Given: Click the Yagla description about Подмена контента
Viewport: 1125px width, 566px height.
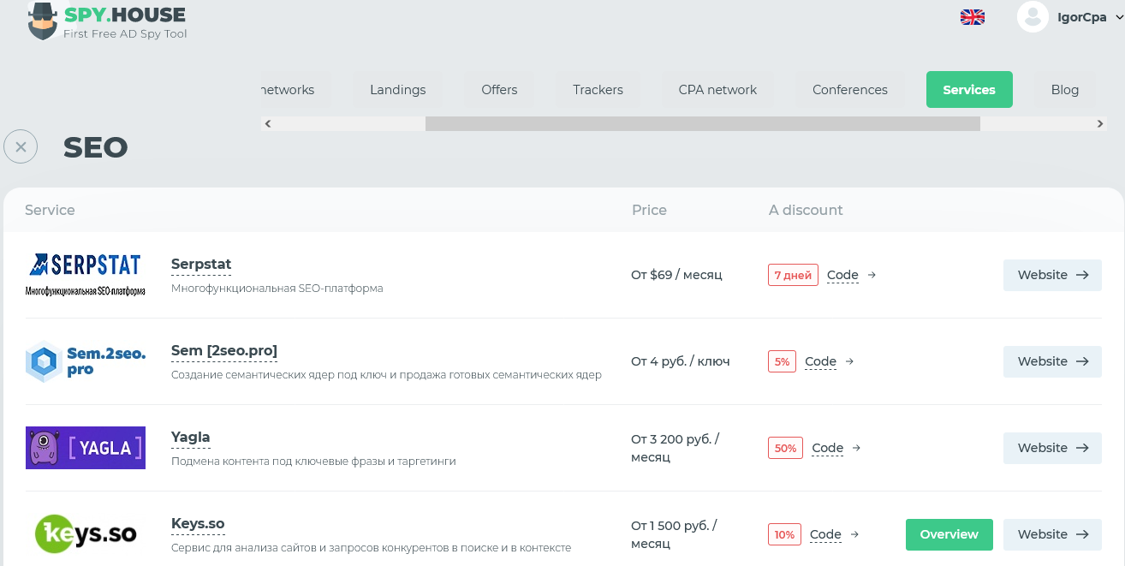Looking at the screenshot, I should 313,462.
